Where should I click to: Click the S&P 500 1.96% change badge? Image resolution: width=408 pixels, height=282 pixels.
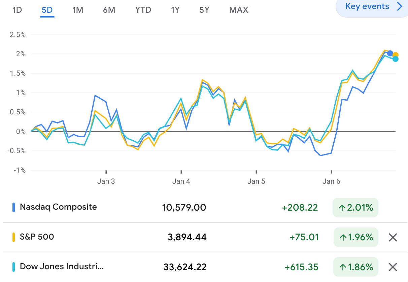[x=355, y=238]
